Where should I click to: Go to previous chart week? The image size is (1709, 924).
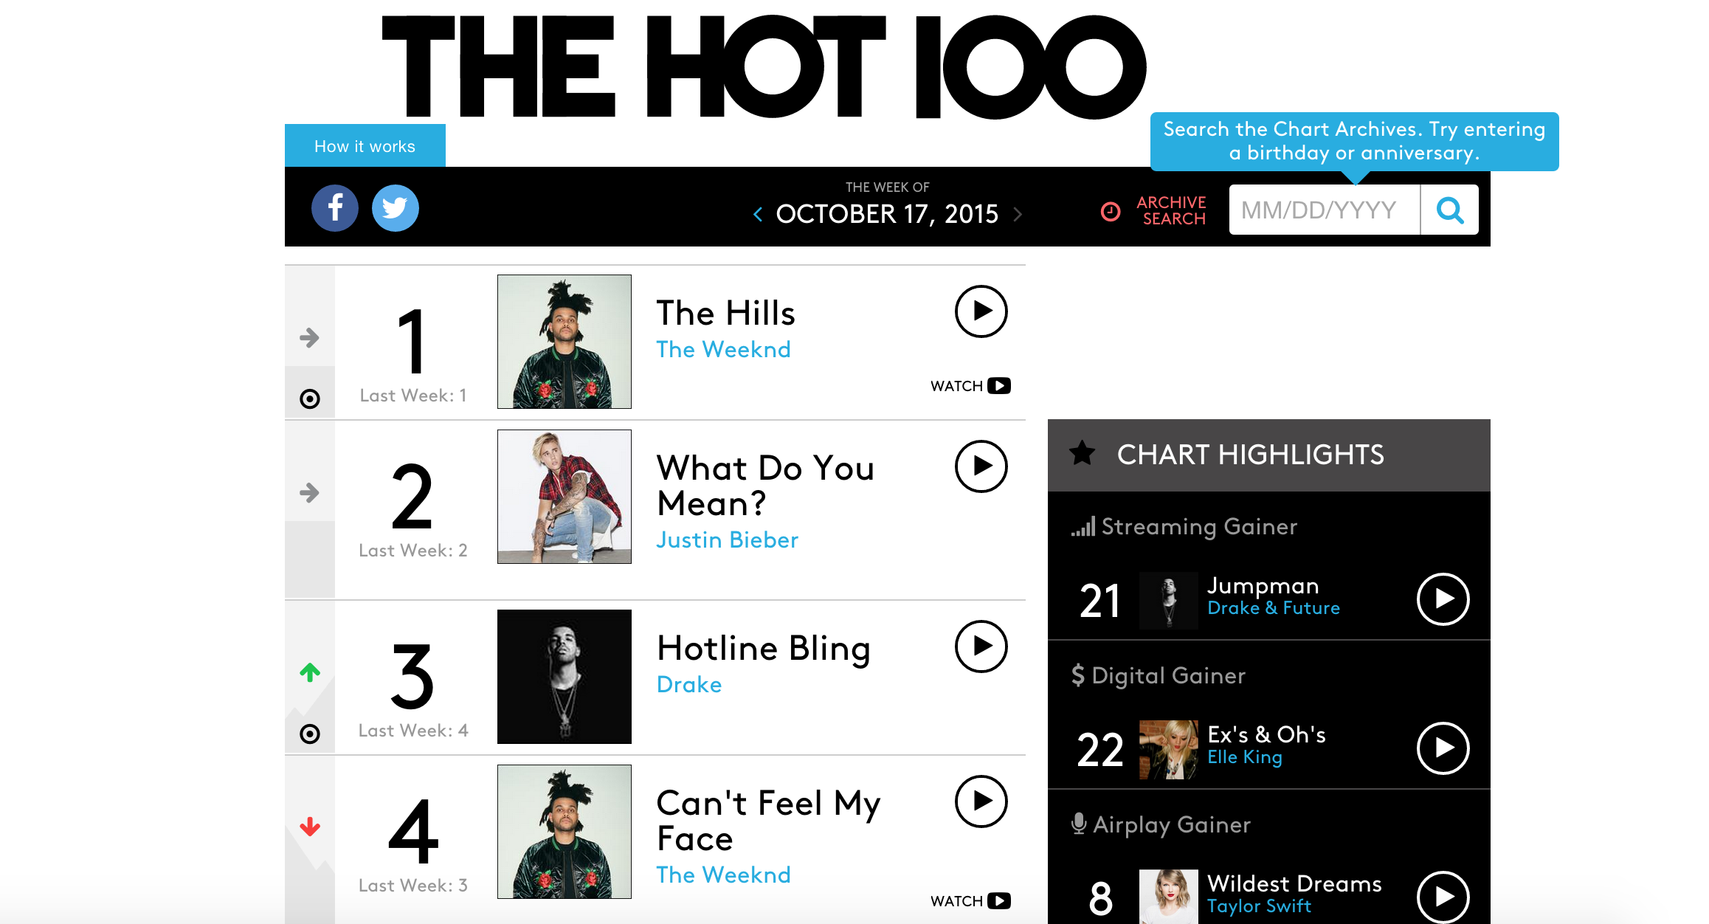tap(758, 214)
